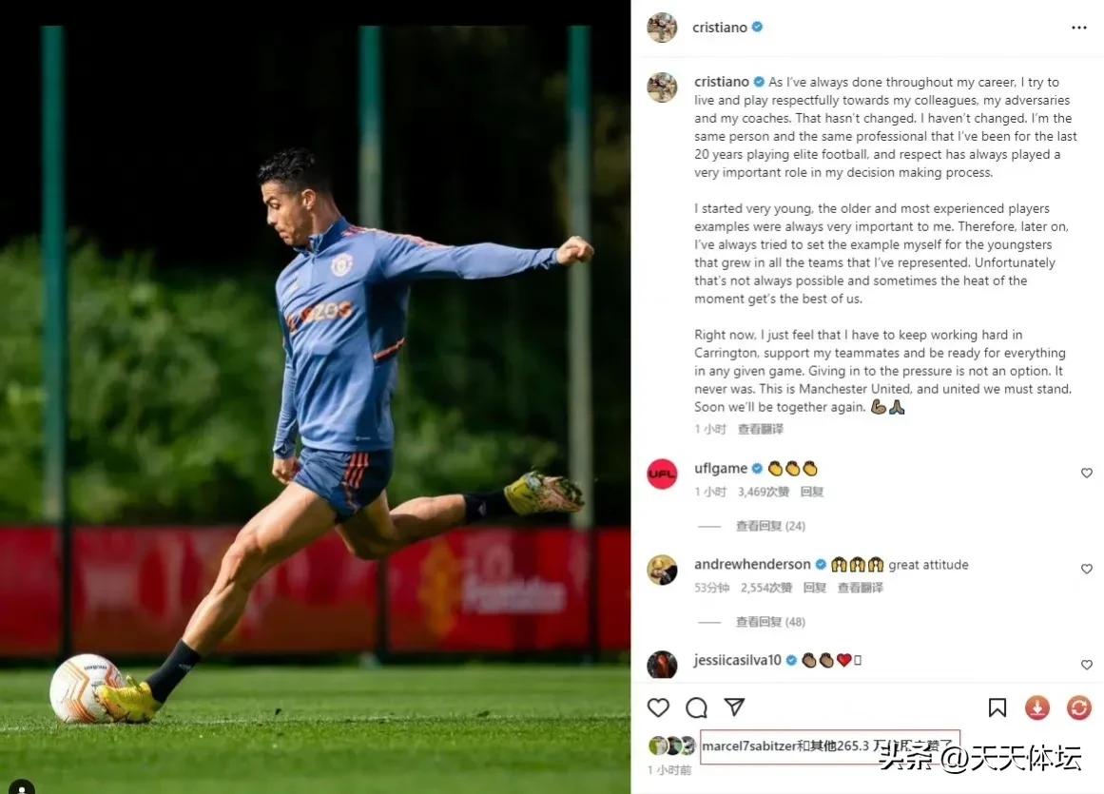Open the comment bubble icon
This screenshot has height=794, width=1104.
(x=696, y=707)
